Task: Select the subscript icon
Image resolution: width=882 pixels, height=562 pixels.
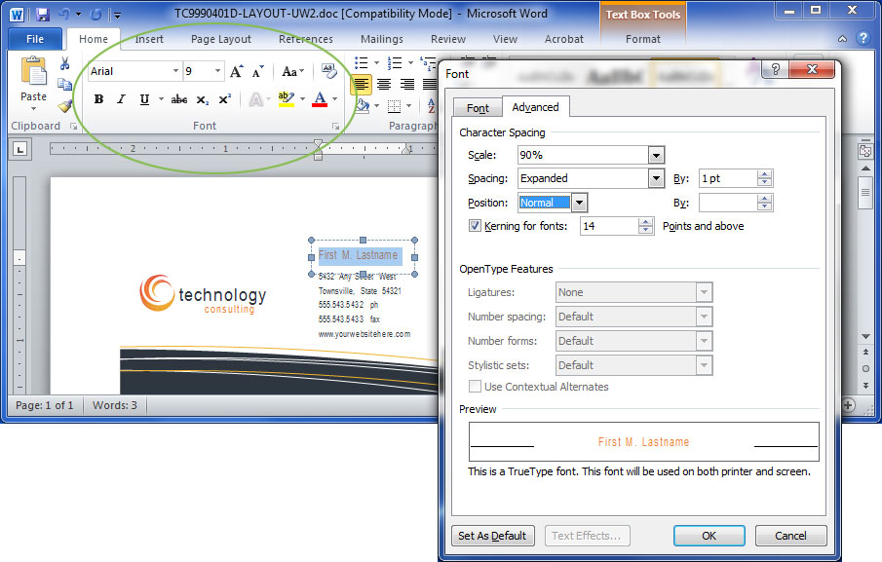Action: (x=202, y=98)
